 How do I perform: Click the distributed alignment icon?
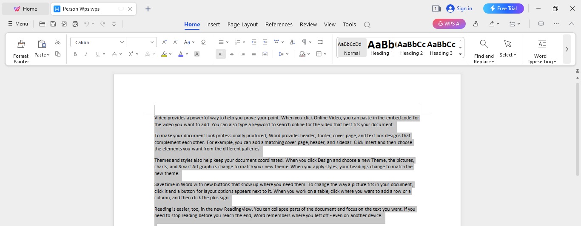click(x=265, y=54)
